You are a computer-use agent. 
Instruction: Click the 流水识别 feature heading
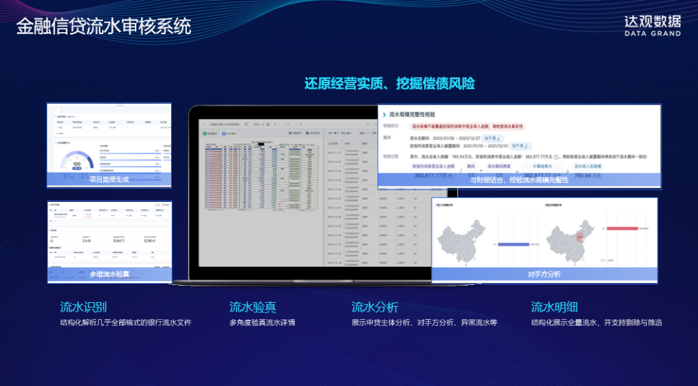coord(83,307)
